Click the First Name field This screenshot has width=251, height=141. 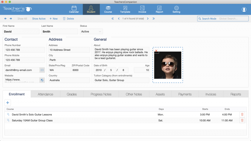point(21,32)
